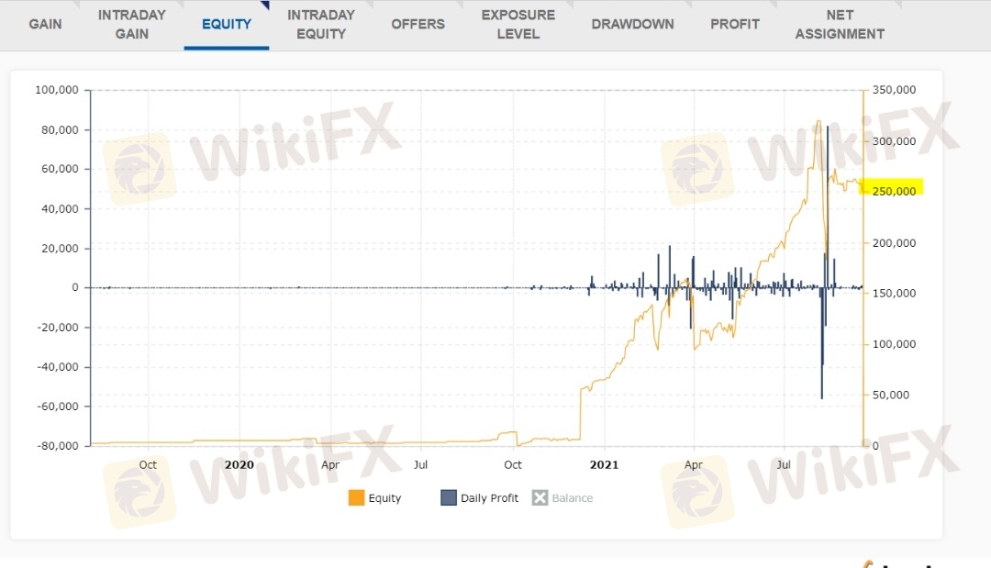Select the NET ASSIGNMENT tab
The image size is (991, 568).
point(839,25)
